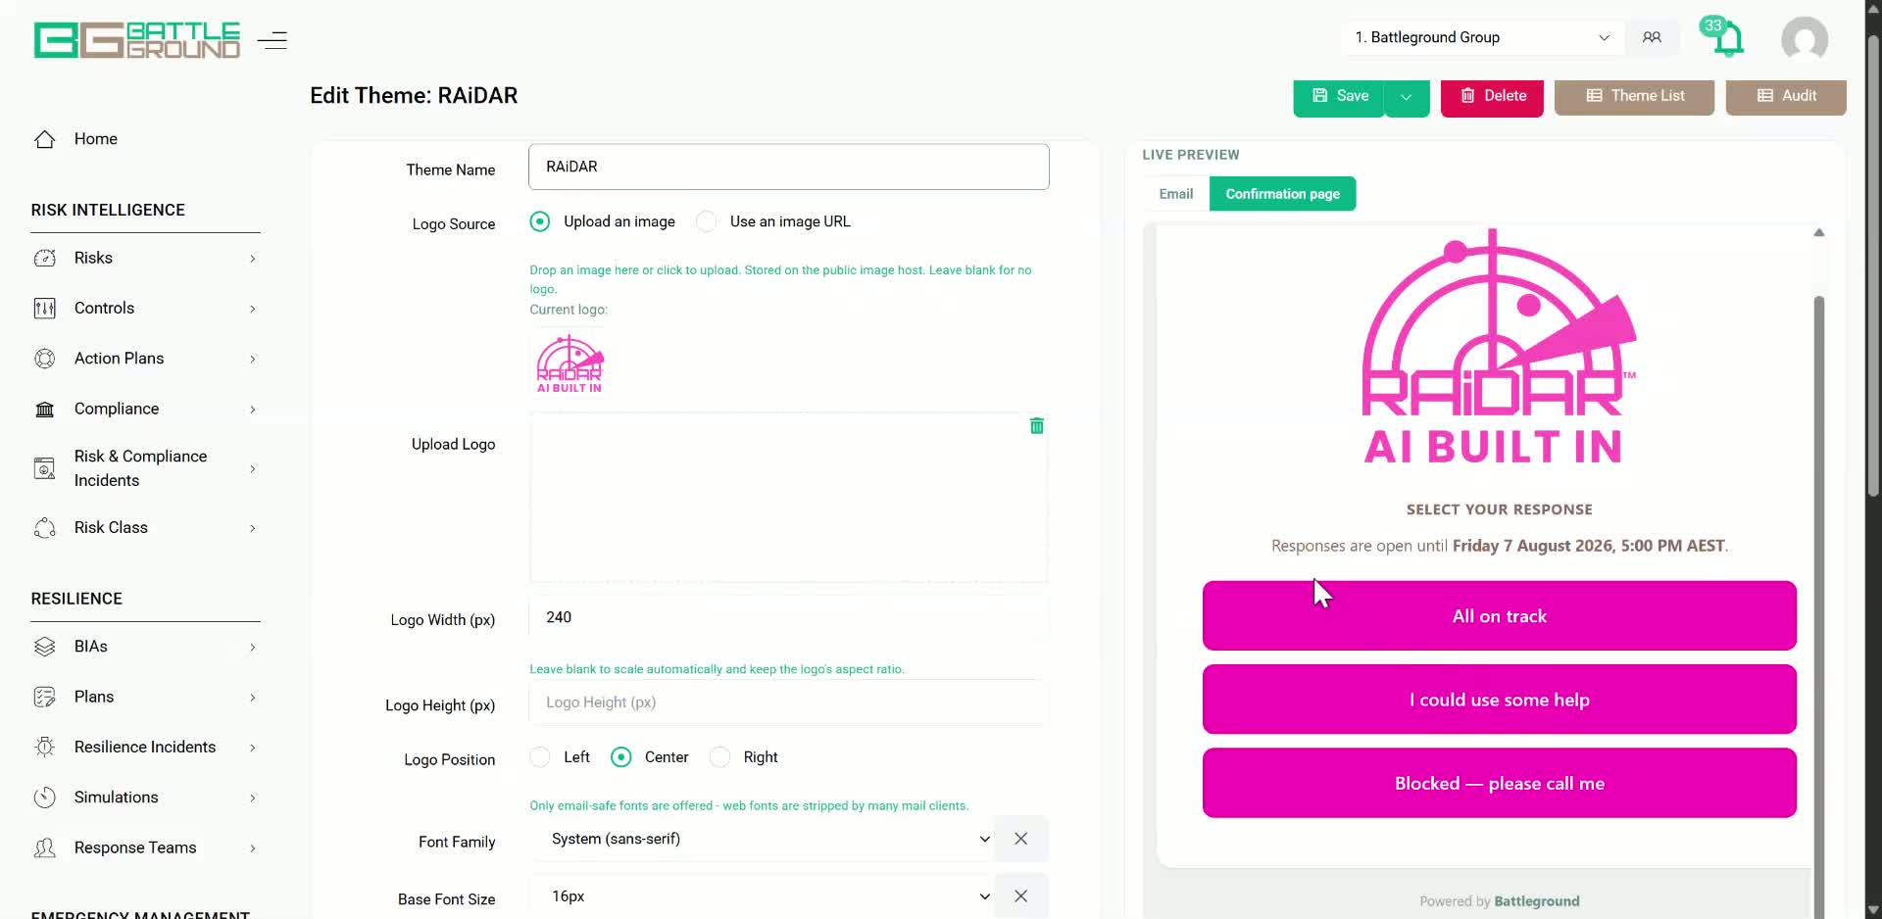This screenshot has height=919, width=1882.
Task: Open the user groups icon
Action: tap(1652, 37)
